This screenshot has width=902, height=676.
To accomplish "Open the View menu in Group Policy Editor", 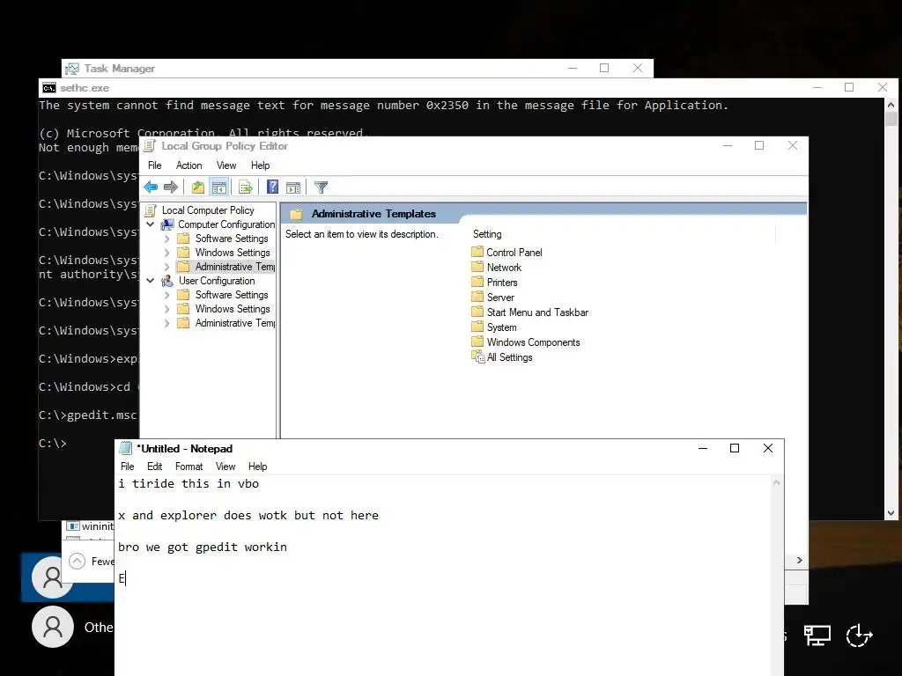I will point(226,165).
